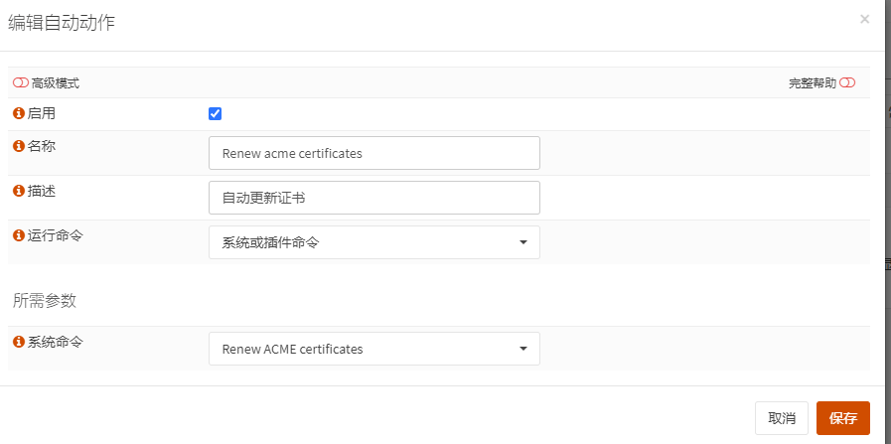The width and height of the screenshot is (891, 444).
Task: Toggle the 高级模式 switch
Action: [20, 83]
